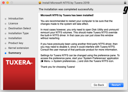Click the lock icon in title bar

coord(125,3)
